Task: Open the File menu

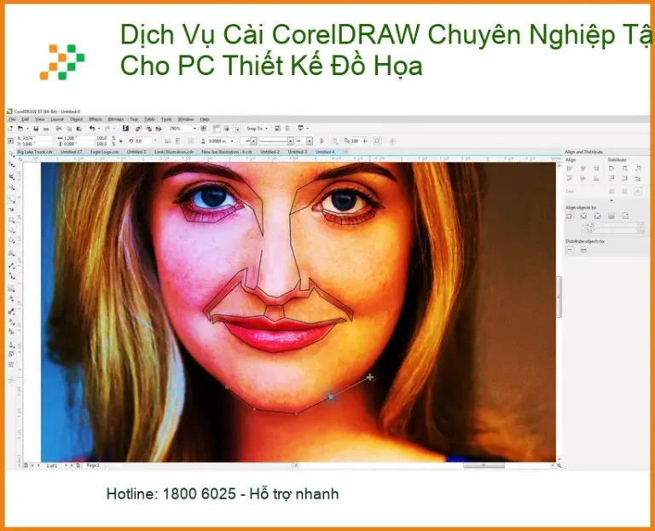Action: tap(12, 119)
